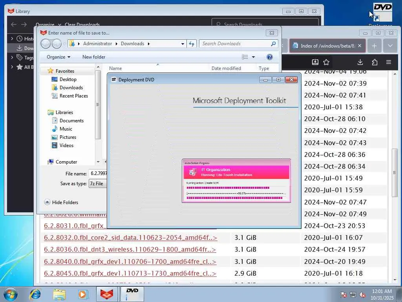Viewport: 402px width, 302px height.
Task: Click the Forward arrow in the Library window
Action: coord(24,24)
